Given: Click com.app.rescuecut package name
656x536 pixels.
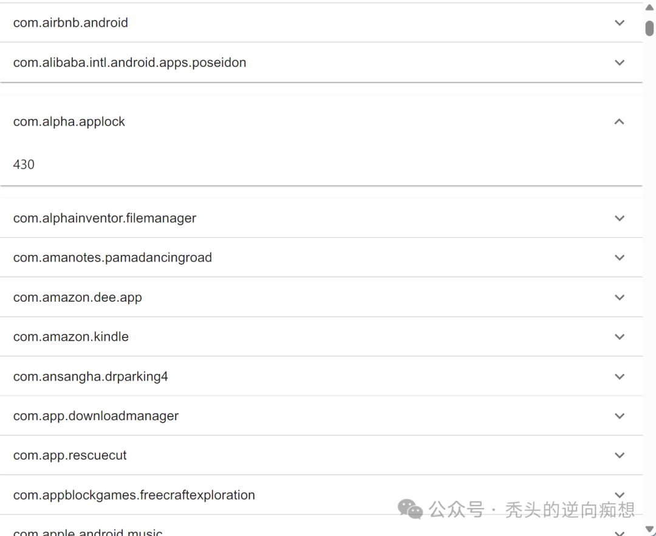Looking at the screenshot, I should pyautogui.click(x=69, y=455).
